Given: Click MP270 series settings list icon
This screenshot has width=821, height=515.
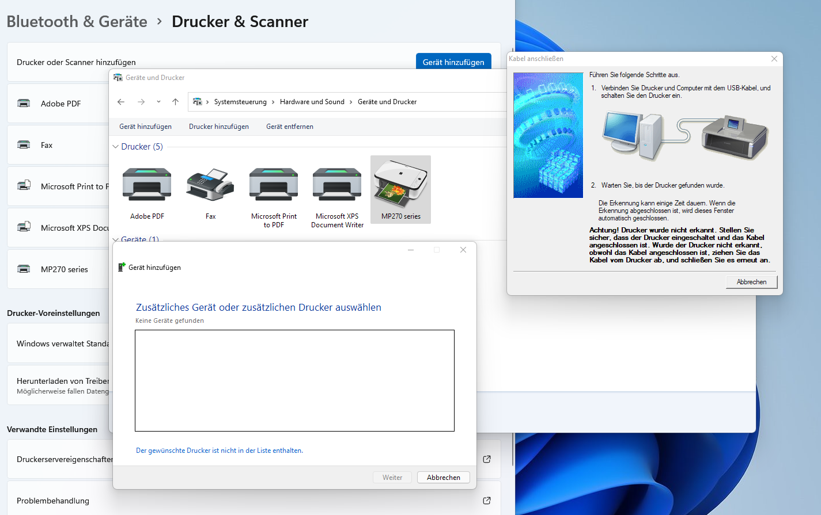Looking at the screenshot, I should 24,269.
